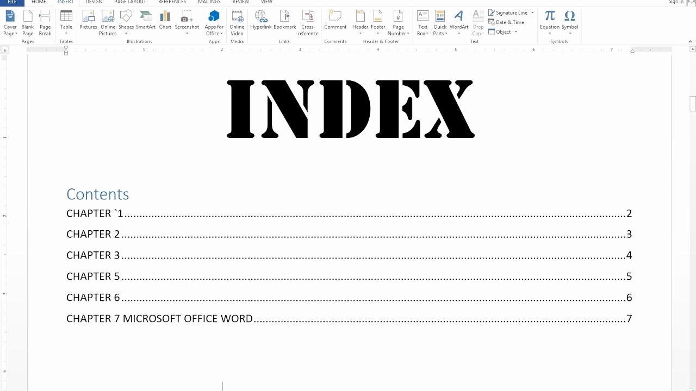Open the Text Box gallery
This screenshot has width=696, height=391.
point(422,23)
